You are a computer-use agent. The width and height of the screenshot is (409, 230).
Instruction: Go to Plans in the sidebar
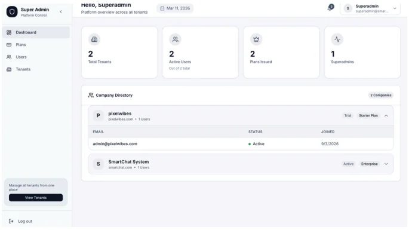[x=36, y=45]
